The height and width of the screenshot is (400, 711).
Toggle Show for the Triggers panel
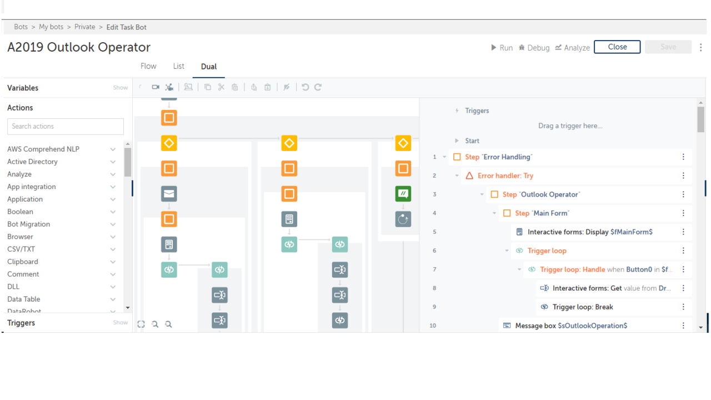120,323
